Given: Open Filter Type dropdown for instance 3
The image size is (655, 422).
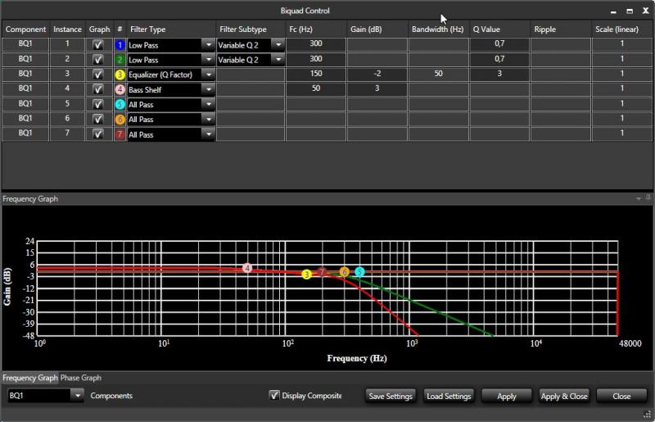Looking at the screenshot, I should coord(209,75).
